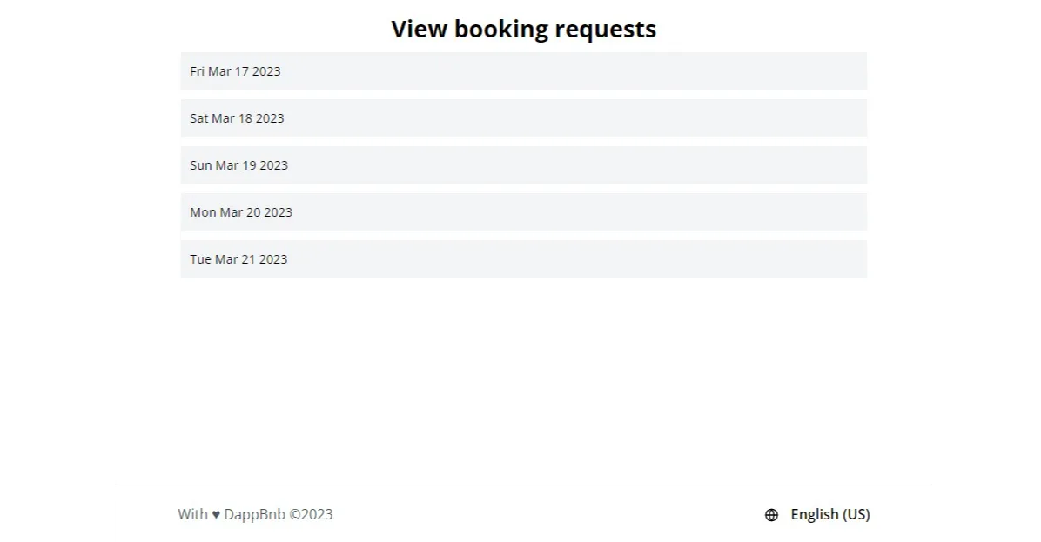Click the 'Tue' day label text

[x=200, y=259]
